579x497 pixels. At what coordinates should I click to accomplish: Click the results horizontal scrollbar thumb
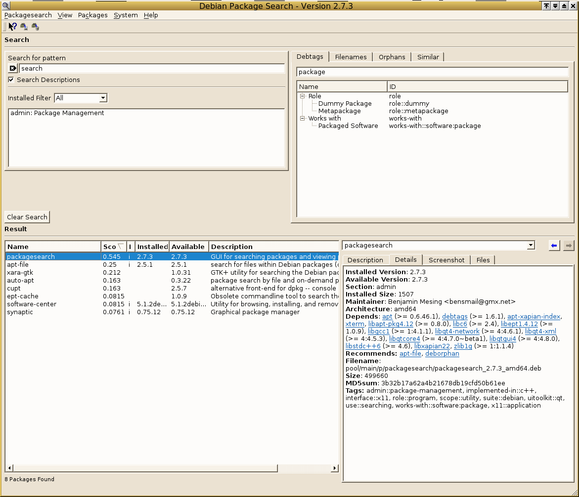(x=145, y=468)
